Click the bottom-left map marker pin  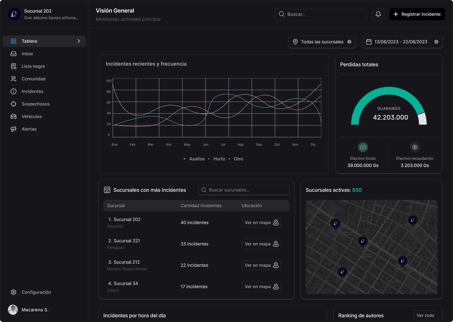click(x=342, y=272)
